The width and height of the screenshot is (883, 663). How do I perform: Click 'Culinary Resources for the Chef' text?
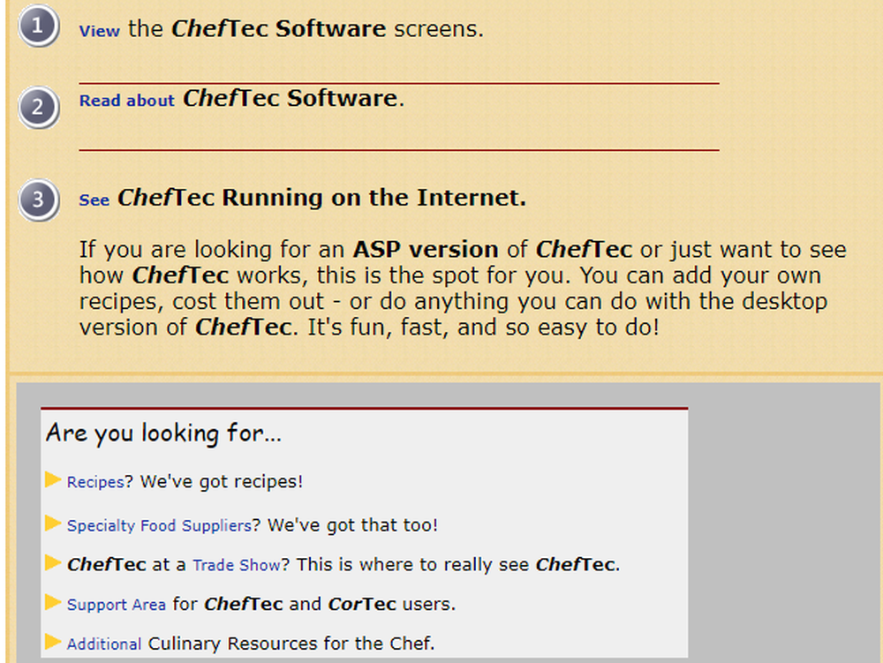[x=291, y=644]
